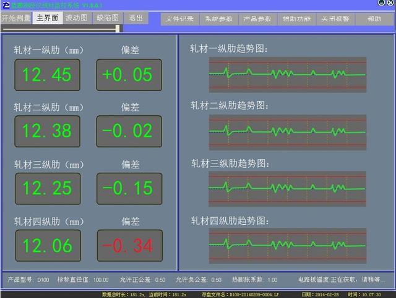Click the 轧材三纵肋 trend chart
The image size is (396, 298).
287,186
